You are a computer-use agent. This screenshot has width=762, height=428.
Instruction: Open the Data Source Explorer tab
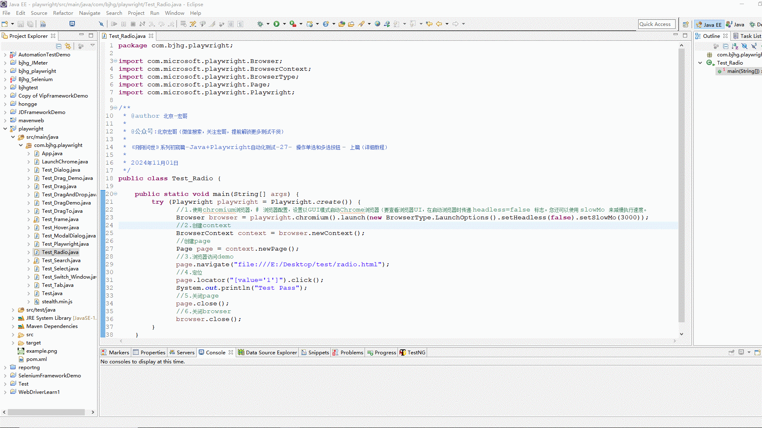267,352
